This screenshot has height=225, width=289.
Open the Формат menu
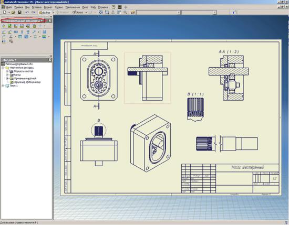pyautogui.click(x=48, y=7)
